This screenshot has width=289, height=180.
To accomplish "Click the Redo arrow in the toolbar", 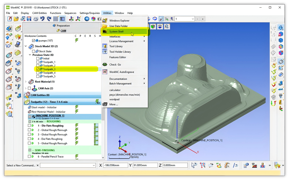I will pyautogui.click(x=49, y=19).
